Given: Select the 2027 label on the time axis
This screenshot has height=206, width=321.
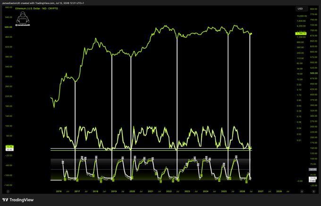Looking at the screenshot, I should tap(261, 191).
